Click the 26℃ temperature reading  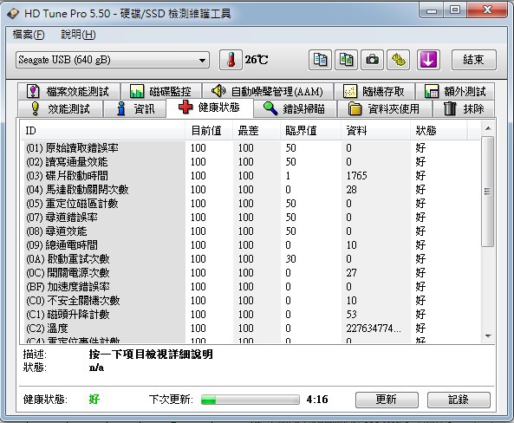click(x=257, y=60)
